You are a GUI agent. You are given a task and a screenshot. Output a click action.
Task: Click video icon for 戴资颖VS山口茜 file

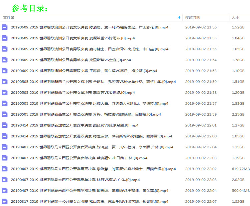[x=5, y=158]
